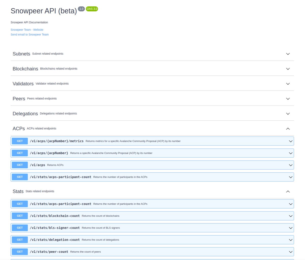Viewport: 305px width, 260px height.
Task: Click 'ACPs related endpoints' description
Action: [x=42, y=128]
